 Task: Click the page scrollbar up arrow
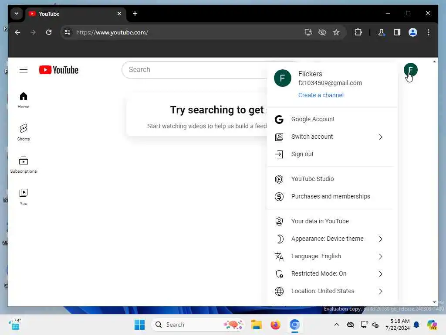(434, 62)
